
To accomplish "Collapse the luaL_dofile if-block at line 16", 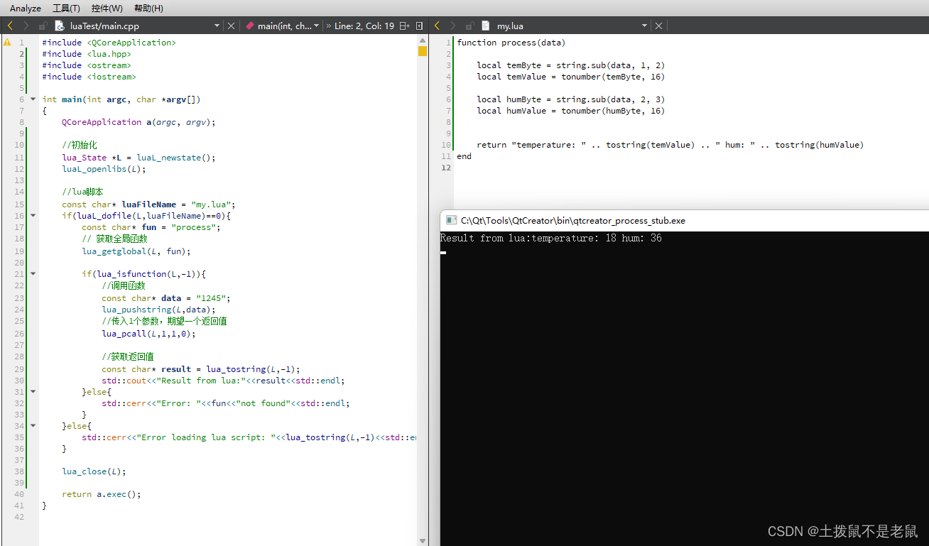I will (x=33, y=215).
